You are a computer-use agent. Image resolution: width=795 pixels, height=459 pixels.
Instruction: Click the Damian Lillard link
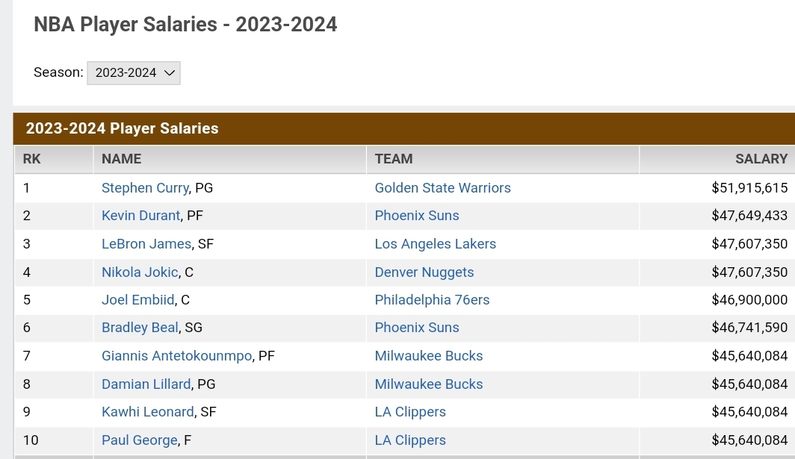click(146, 384)
